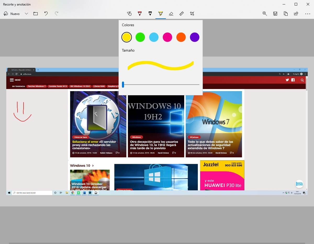Click the captured taskbar search box
The width and height of the screenshot is (314, 244).
point(32,193)
